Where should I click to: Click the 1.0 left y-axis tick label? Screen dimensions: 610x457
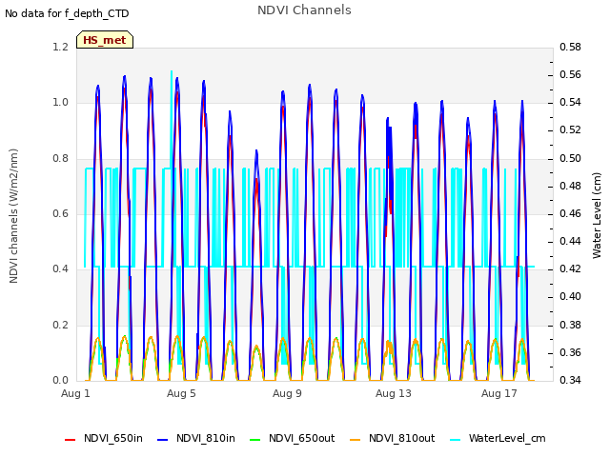[61, 103]
